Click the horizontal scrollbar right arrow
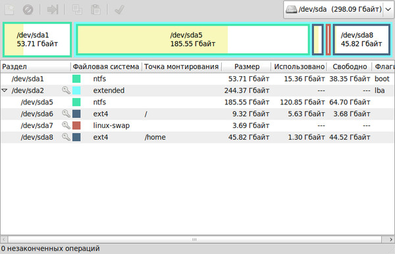The width and height of the screenshot is (395, 254). pos(390,240)
